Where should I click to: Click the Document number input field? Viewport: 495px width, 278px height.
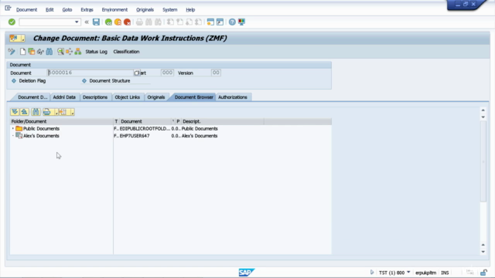coord(90,73)
